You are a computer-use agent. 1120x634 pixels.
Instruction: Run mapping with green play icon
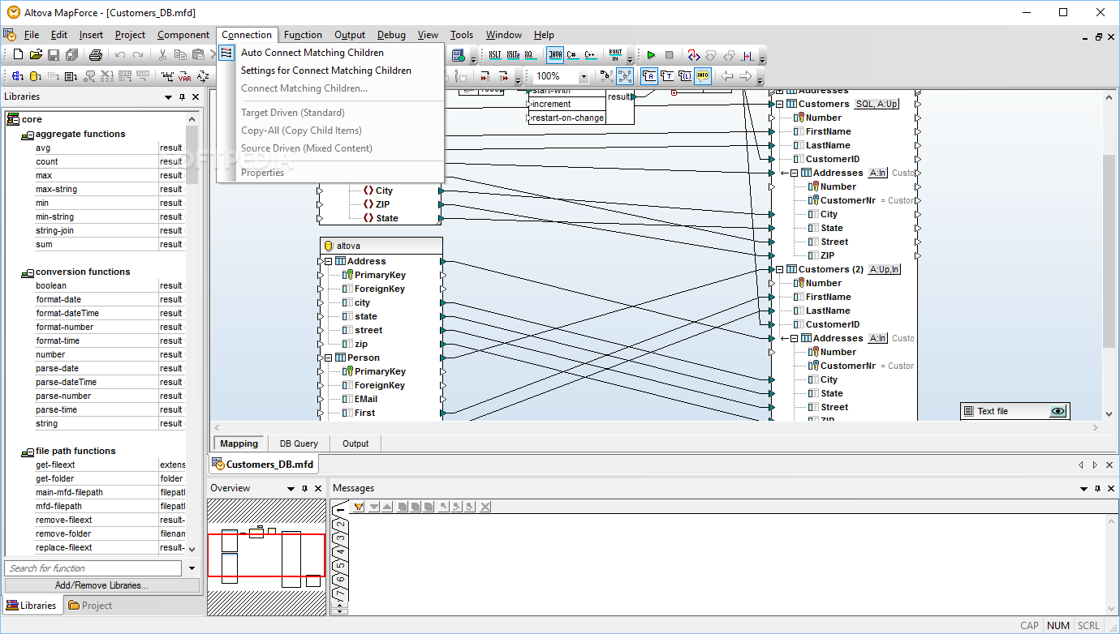651,55
